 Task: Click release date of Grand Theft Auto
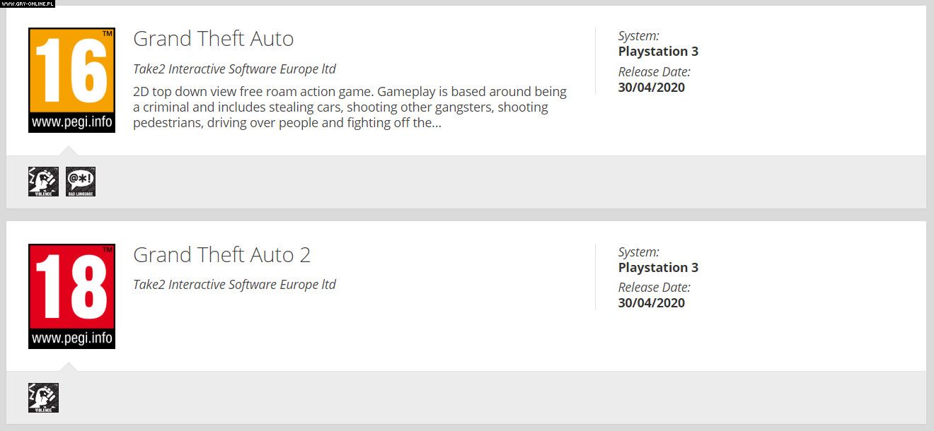(x=651, y=88)
